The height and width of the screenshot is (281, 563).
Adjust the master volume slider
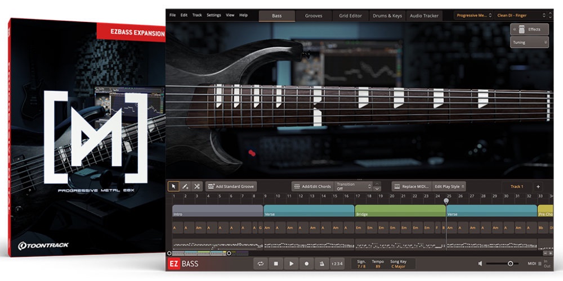pyautogui.click(x=510, y=264)
